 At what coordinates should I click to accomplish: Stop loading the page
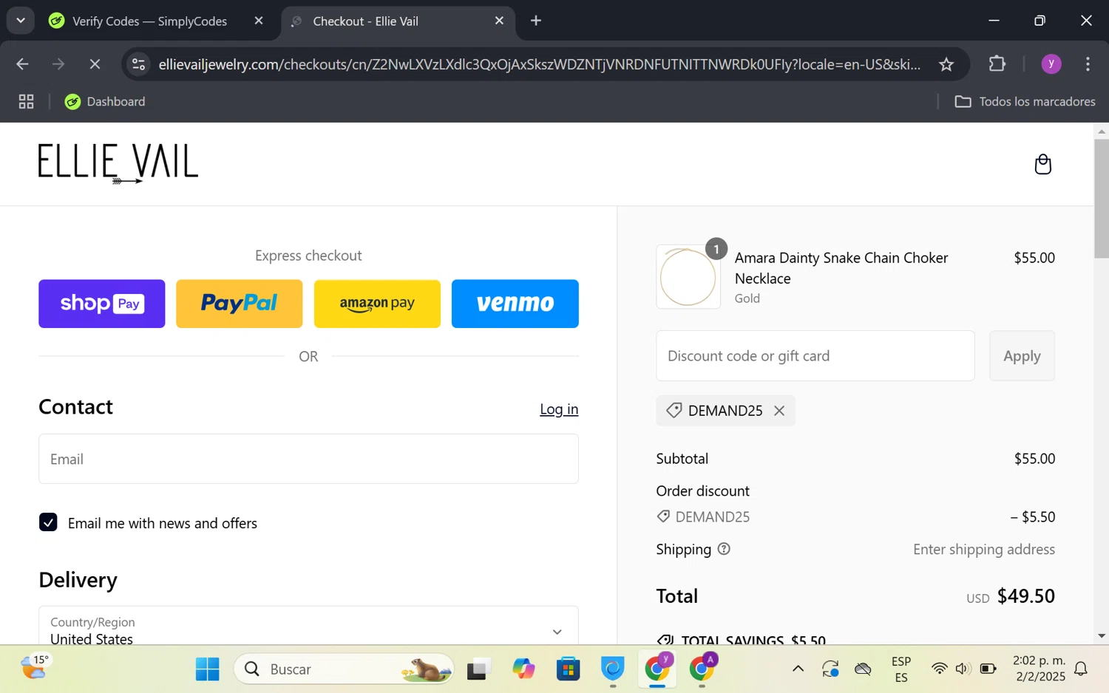click(95, 64)
